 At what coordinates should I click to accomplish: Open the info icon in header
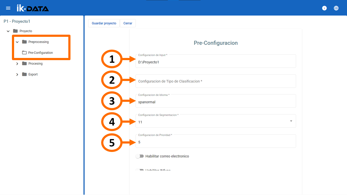(324, 8)
